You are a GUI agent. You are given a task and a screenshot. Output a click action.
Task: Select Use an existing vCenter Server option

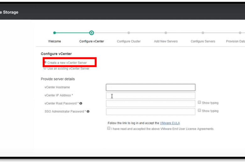(x=45, y=68)
